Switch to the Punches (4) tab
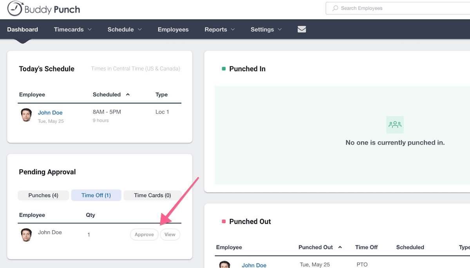 (43, 195)
